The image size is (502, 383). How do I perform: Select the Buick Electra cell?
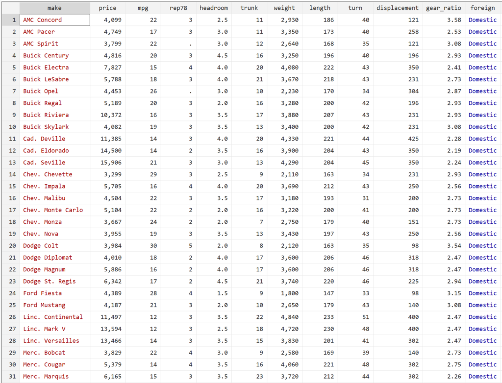[55, 67]
